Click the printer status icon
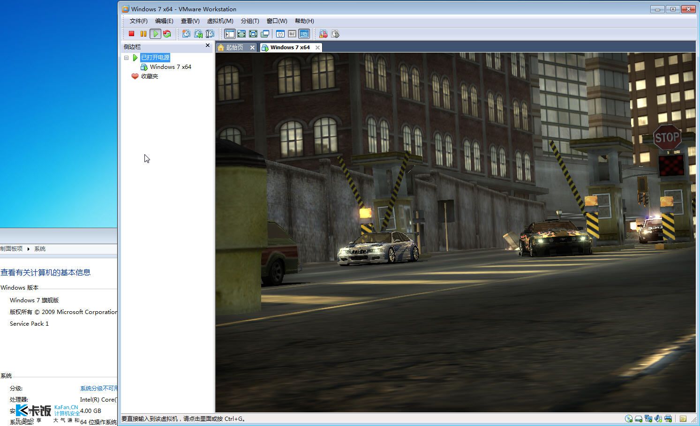Viewport: 700px width, 426px height. point(668,419)
